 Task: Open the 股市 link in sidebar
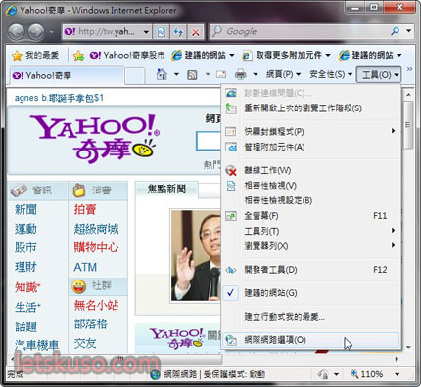click(25, 247)
